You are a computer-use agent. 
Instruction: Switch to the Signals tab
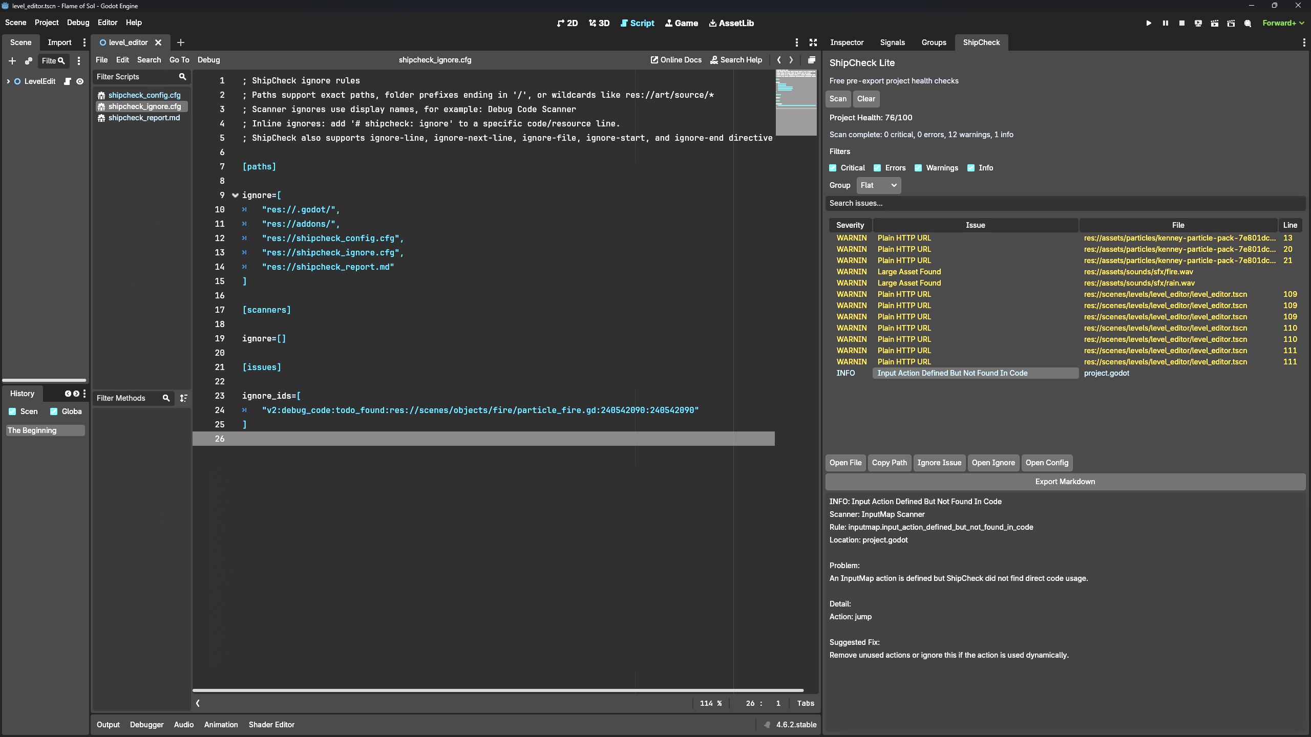[x=893, y=42]
